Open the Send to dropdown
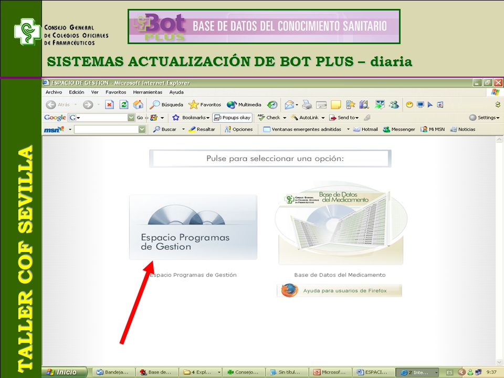Screen dimensions: 504x378 tap(344, 118)
